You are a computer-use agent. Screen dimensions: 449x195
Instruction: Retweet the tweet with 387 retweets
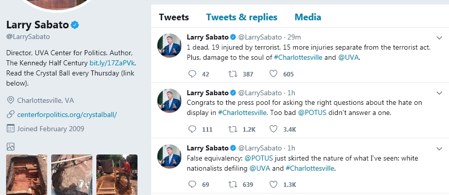point(232,74)
